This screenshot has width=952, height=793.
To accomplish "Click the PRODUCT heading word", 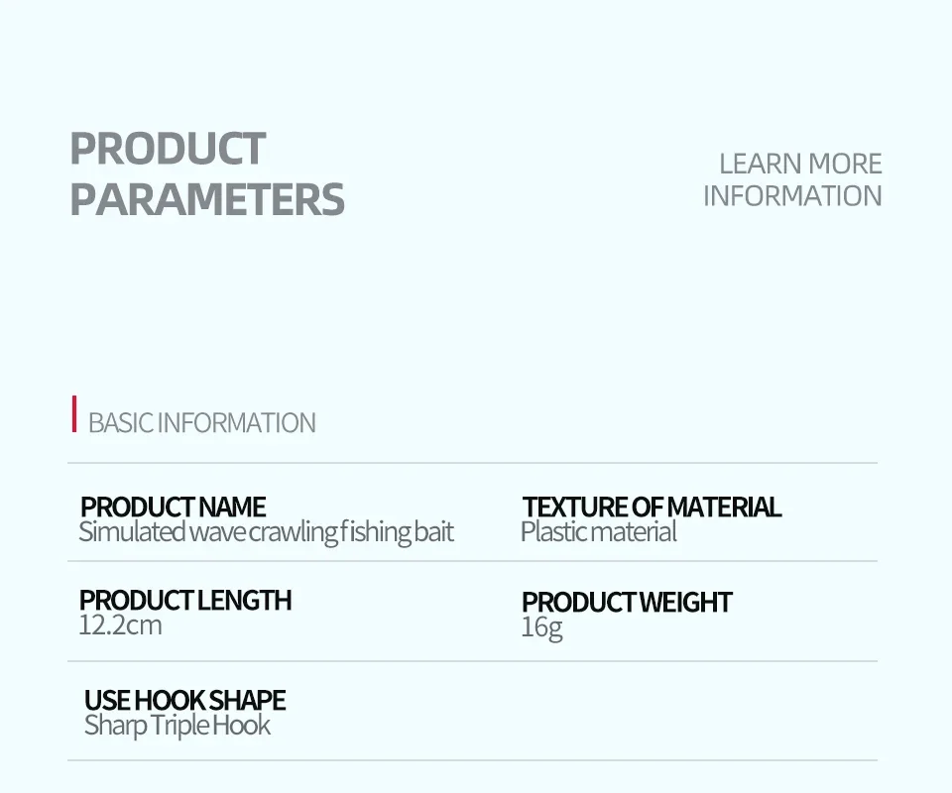I will point(167,149).
